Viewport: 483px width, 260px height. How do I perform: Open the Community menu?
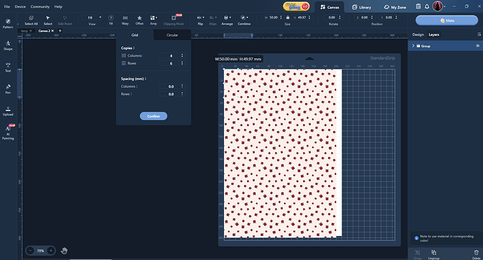[40, 6]
